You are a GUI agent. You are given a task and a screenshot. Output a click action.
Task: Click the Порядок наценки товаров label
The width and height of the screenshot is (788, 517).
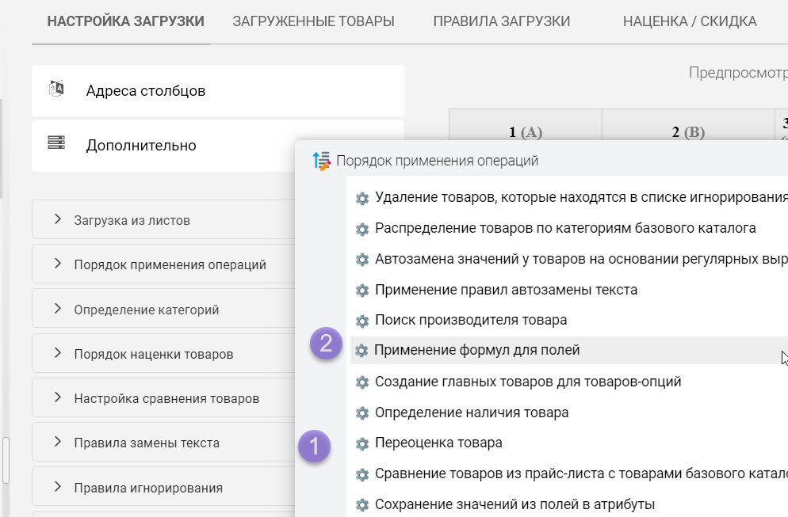pos(154,354)
